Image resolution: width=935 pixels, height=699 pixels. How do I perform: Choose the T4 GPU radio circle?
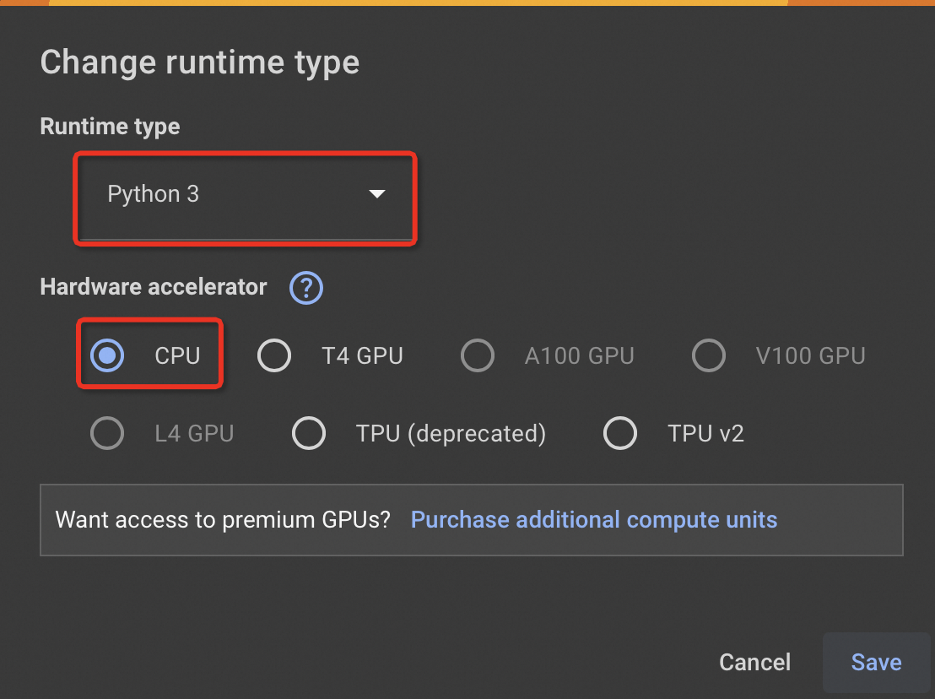click(x=274, y=355)
